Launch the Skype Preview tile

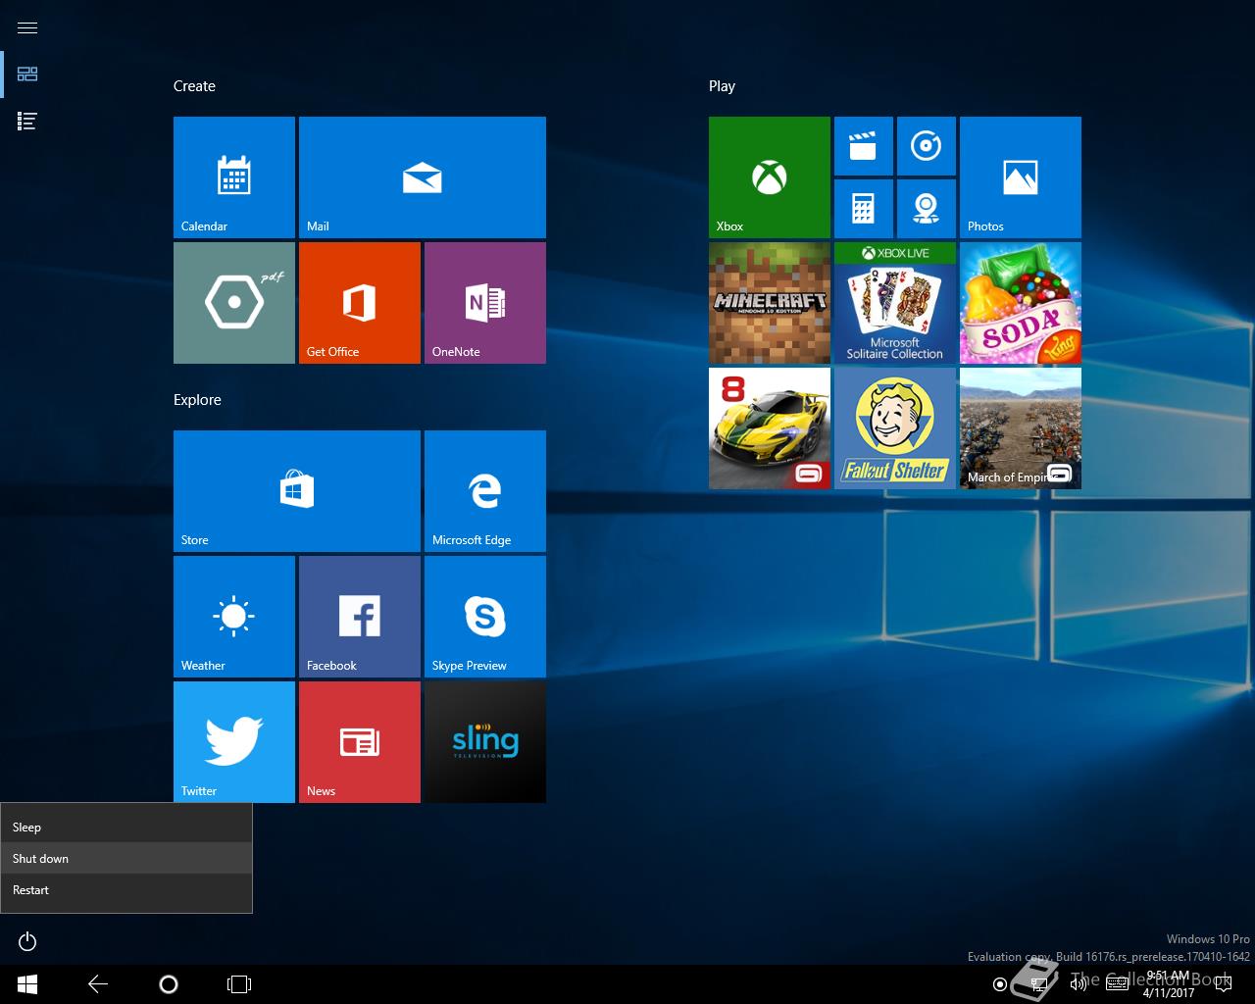[485, 617]
